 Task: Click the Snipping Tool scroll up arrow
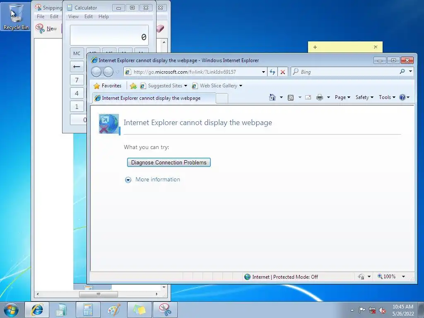tap(164, 43)
